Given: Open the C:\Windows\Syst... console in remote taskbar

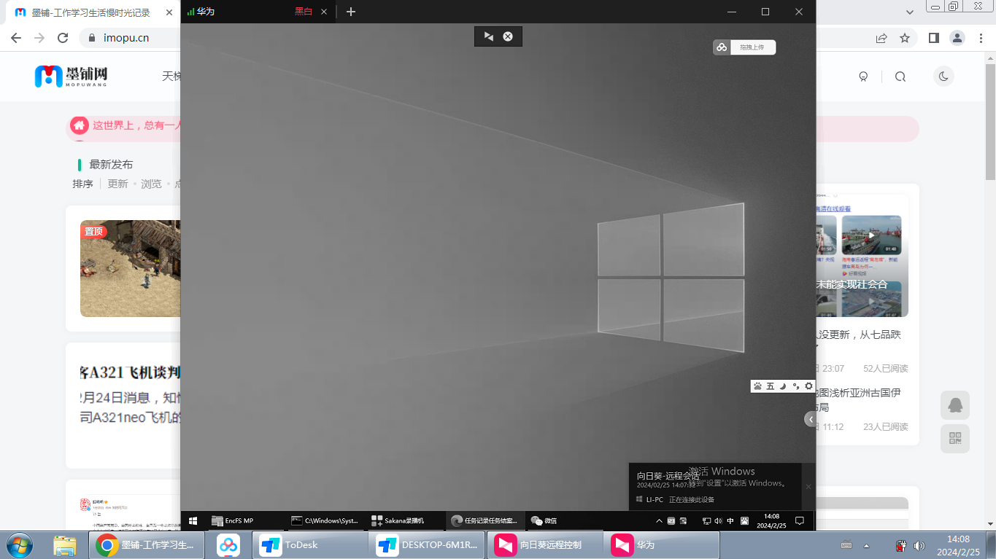Looking at the screenshot, I should pos(325,521).
